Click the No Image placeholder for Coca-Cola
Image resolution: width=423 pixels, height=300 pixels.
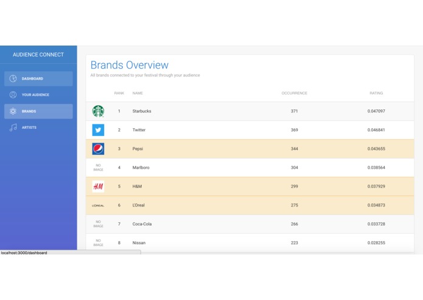coord(98,224)
